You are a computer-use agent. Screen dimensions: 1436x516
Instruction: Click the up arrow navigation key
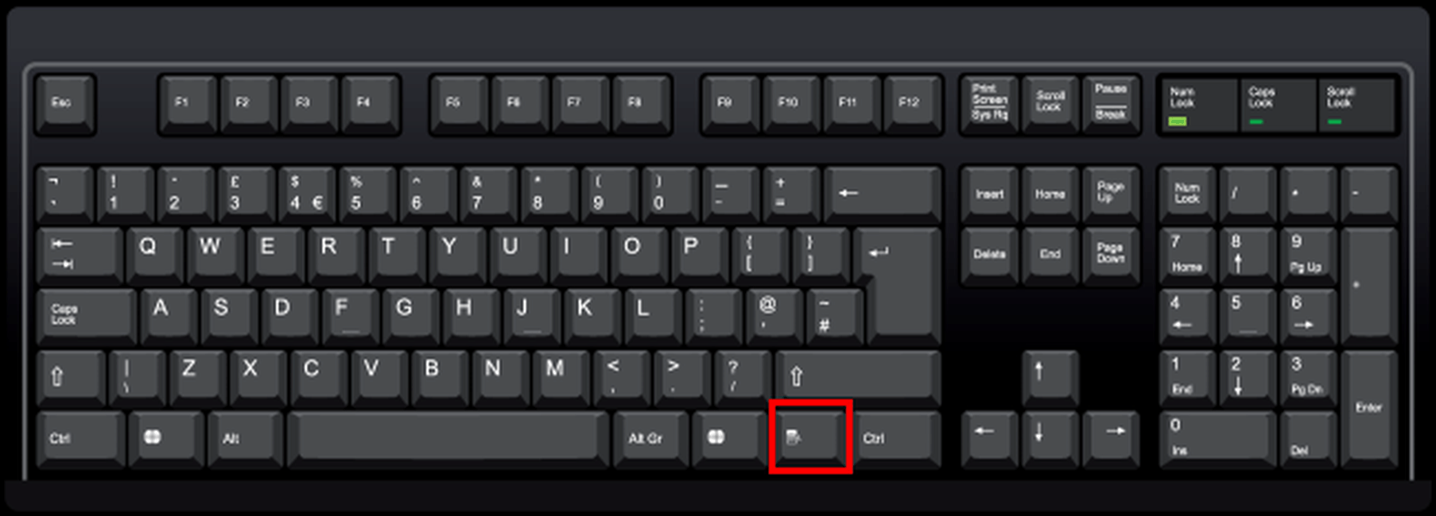[1050, 376]
